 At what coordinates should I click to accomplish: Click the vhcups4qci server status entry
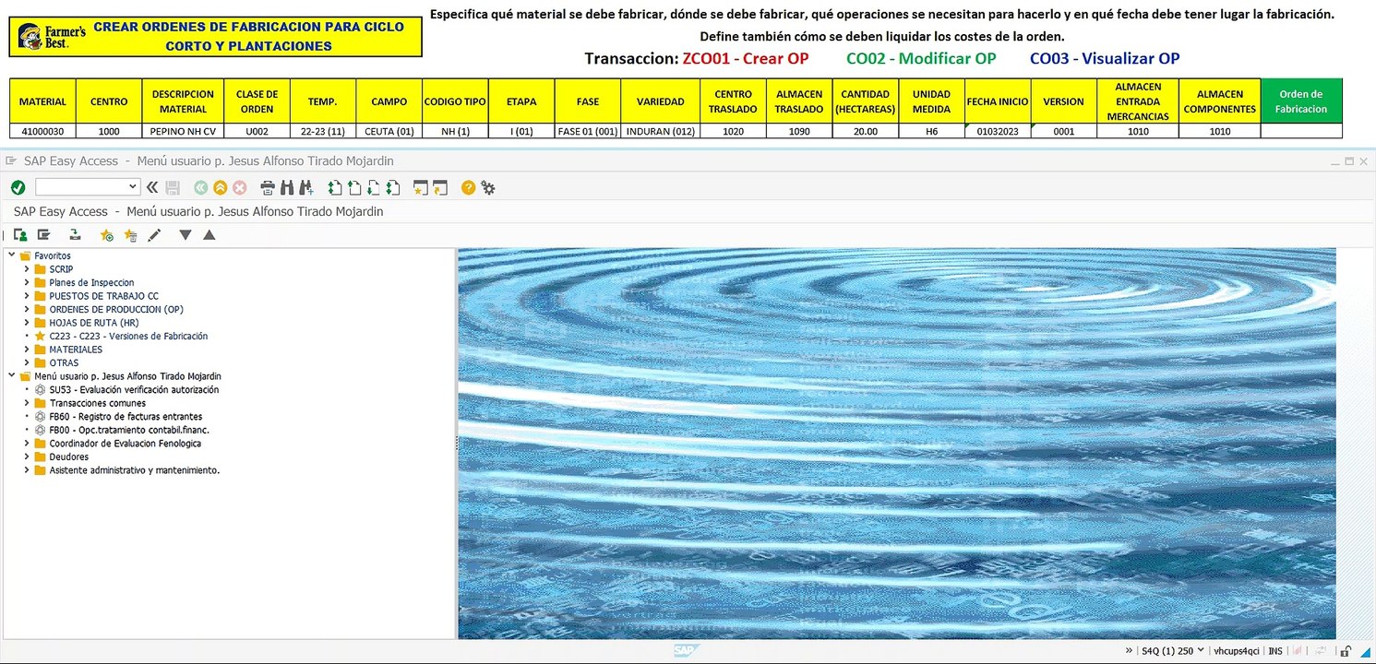pyautogui.click(x=1237, y=650)
